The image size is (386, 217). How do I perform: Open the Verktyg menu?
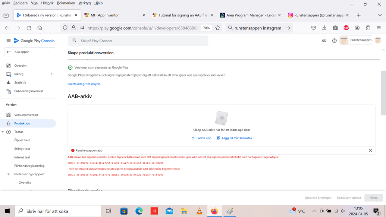(85, 3)
